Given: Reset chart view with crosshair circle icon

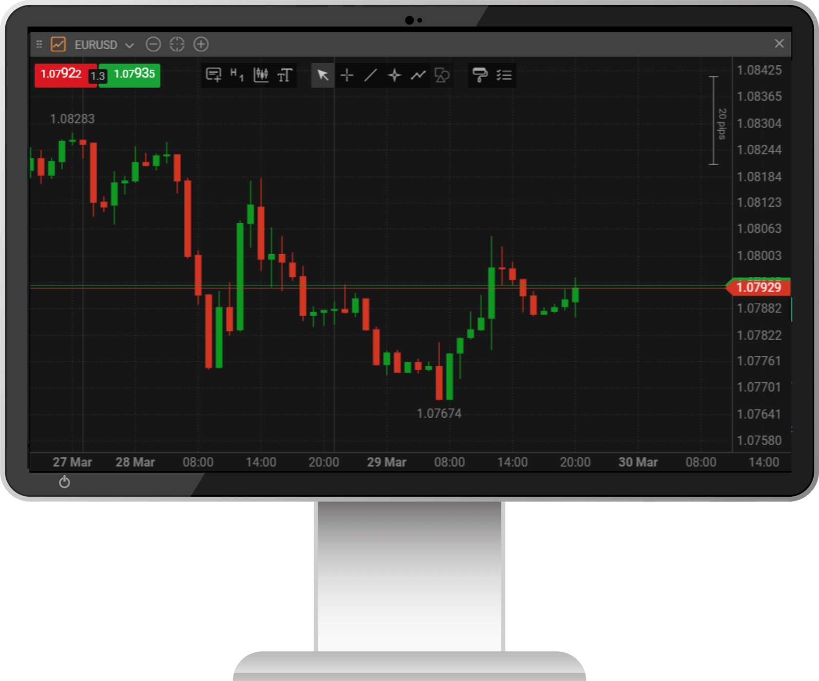Looking at the screenshot, I should pyautogui.click(x=177, y=44).
